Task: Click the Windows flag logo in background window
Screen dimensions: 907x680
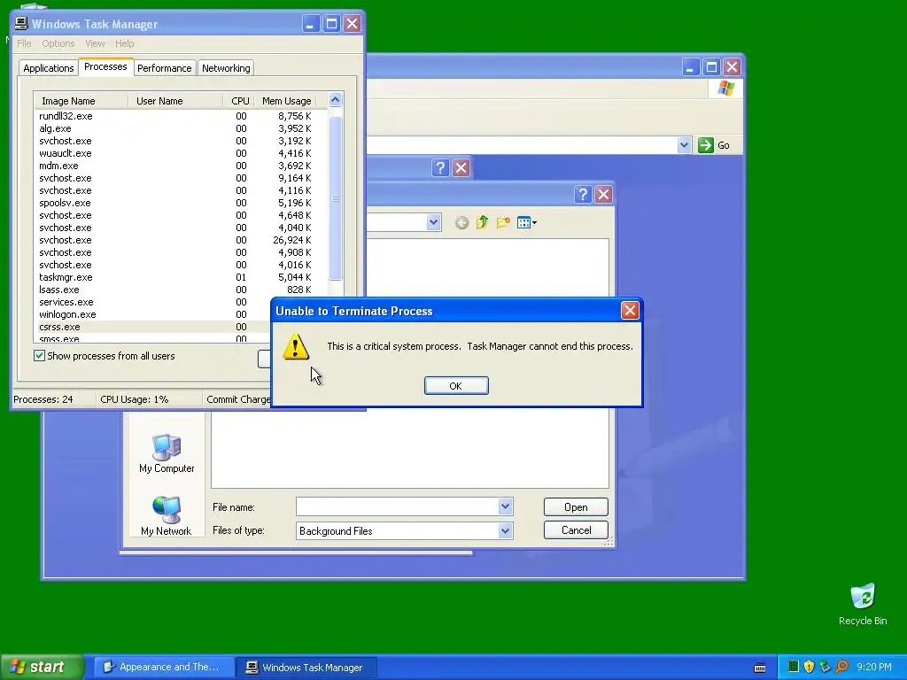Action: 726,89
